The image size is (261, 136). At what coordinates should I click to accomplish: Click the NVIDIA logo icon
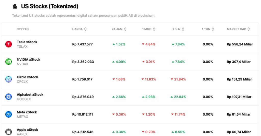pos(8,62)
